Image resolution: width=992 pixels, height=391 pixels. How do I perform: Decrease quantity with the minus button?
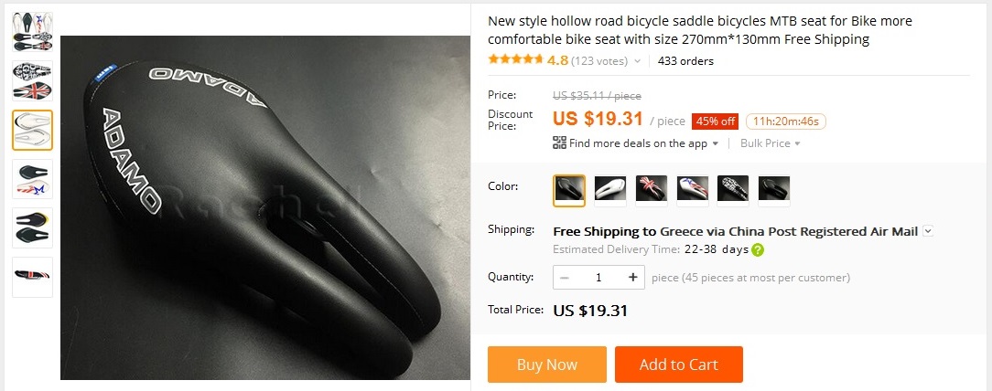[x=565, y=278]
